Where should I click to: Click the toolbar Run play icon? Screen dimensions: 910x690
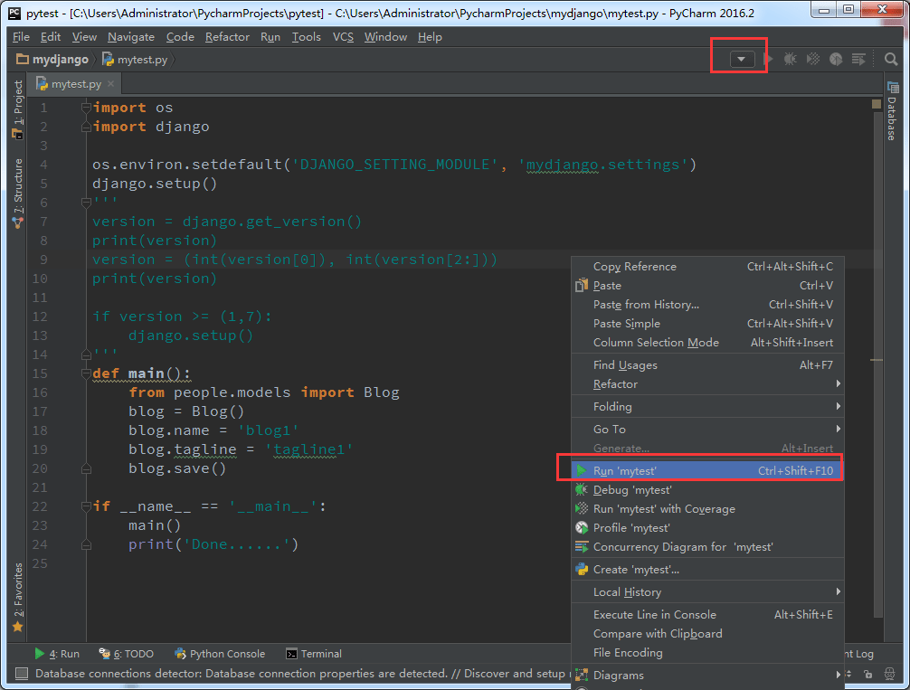pyautogui.click(x=768, y=59)
